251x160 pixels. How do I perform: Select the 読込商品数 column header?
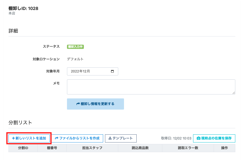140,148
